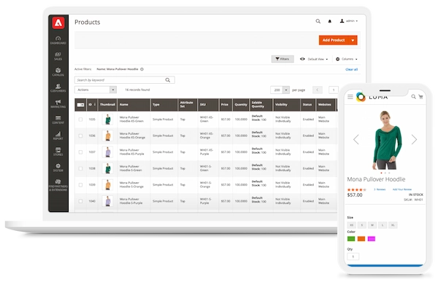
Task: Select checkbox for product ID 1035
Action: (x=80, y=119)
